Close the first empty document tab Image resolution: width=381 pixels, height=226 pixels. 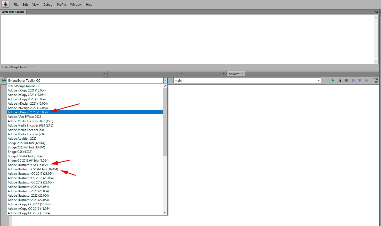coord(105,74)
